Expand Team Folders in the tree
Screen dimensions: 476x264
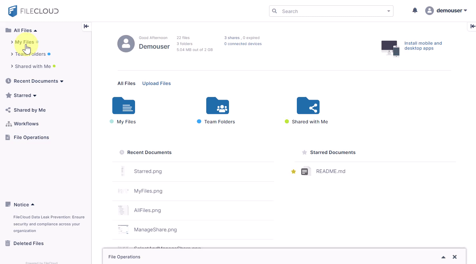click(12, 54)
